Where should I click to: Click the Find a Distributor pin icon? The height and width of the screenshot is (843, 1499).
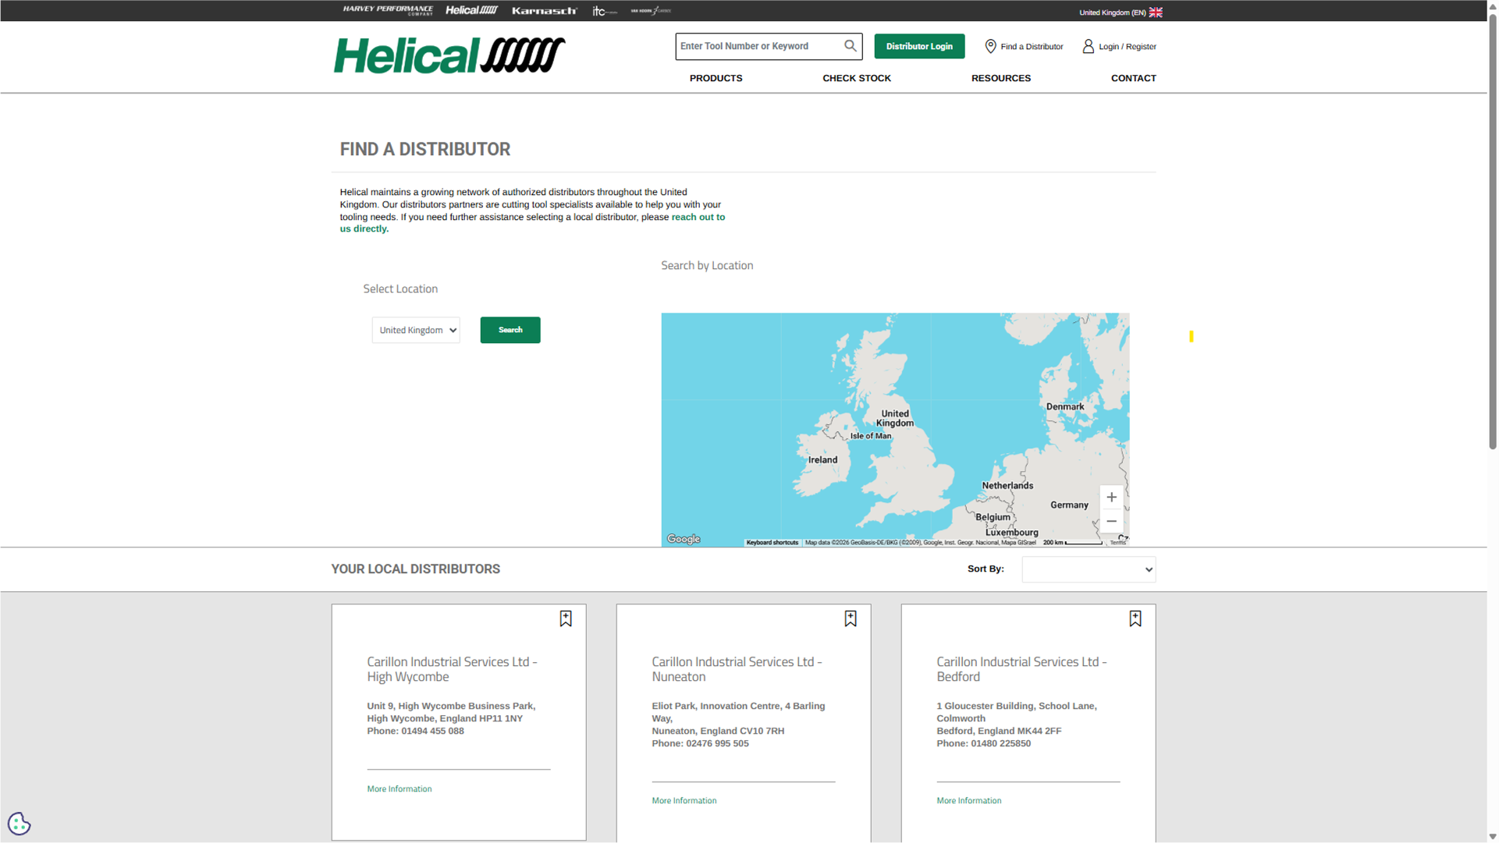click(x=990, y=46)
